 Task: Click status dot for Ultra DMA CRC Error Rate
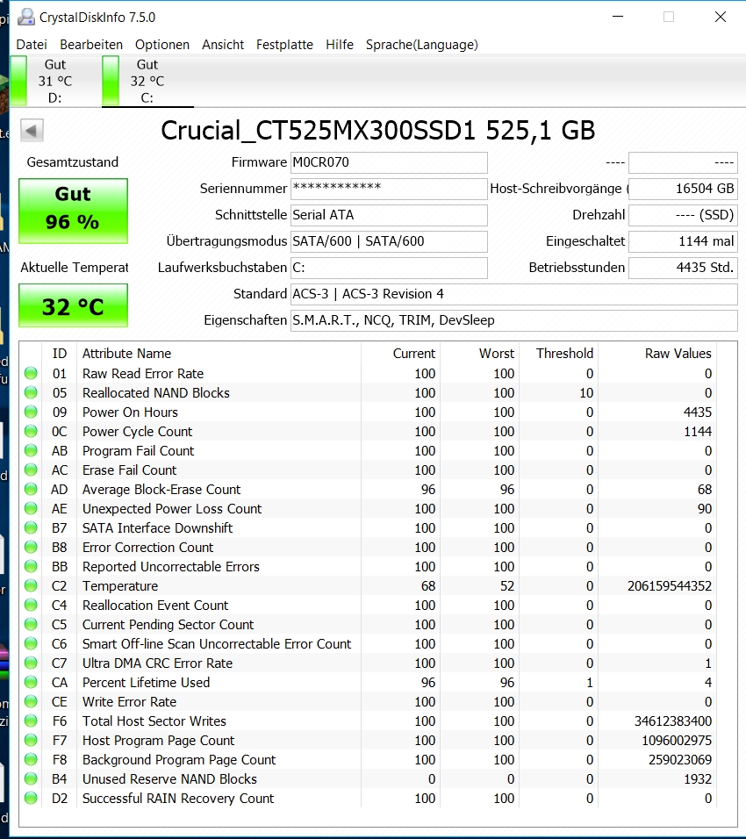pos(31,663)
